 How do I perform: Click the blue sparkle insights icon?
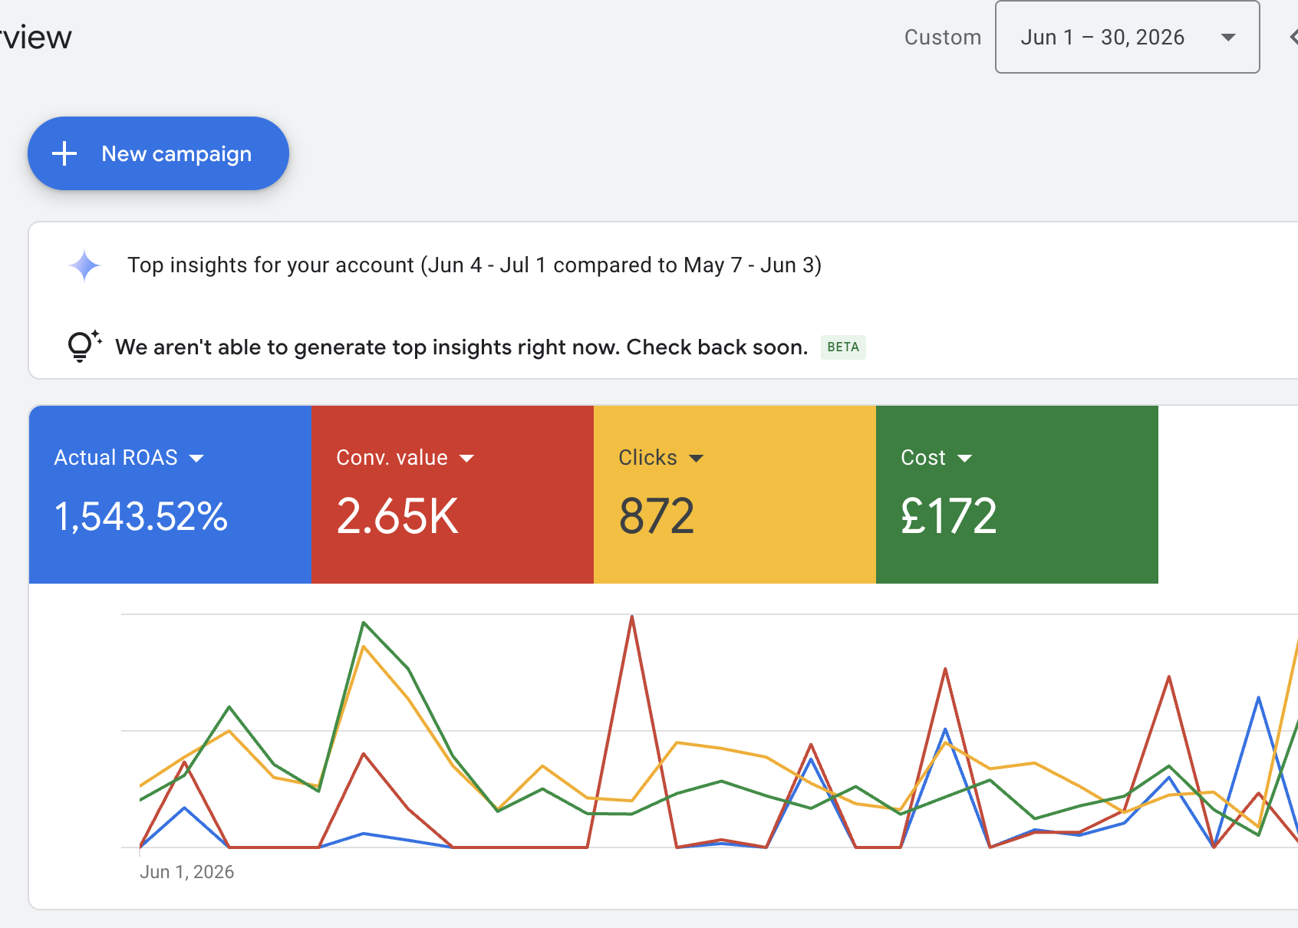pyautogui.click(x=84, y=266)
